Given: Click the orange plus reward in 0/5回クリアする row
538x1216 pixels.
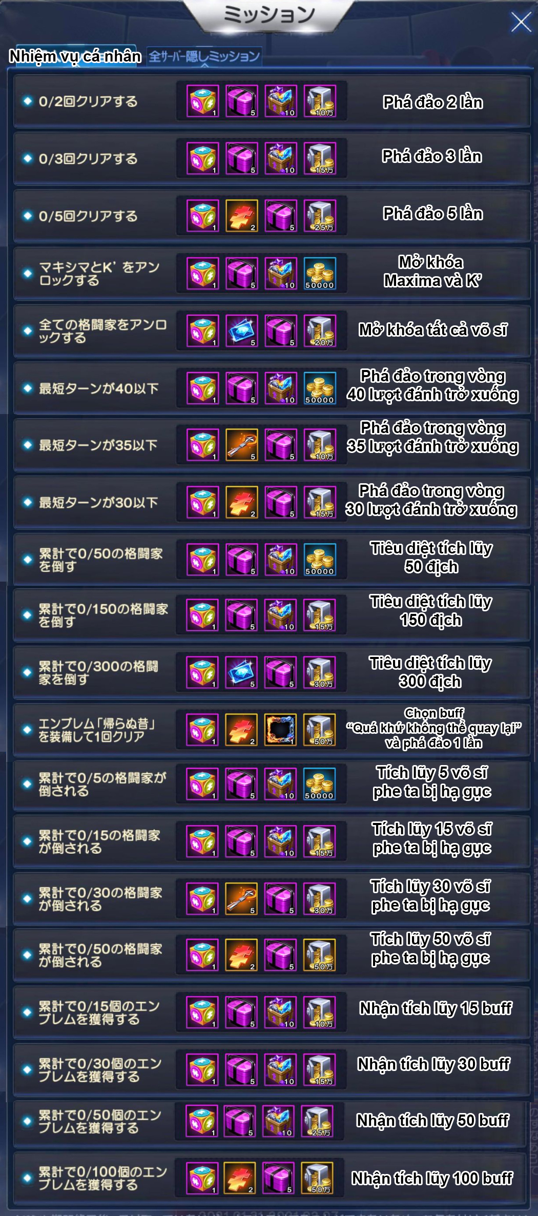Looking at the screenshot, I should point(242,216).
